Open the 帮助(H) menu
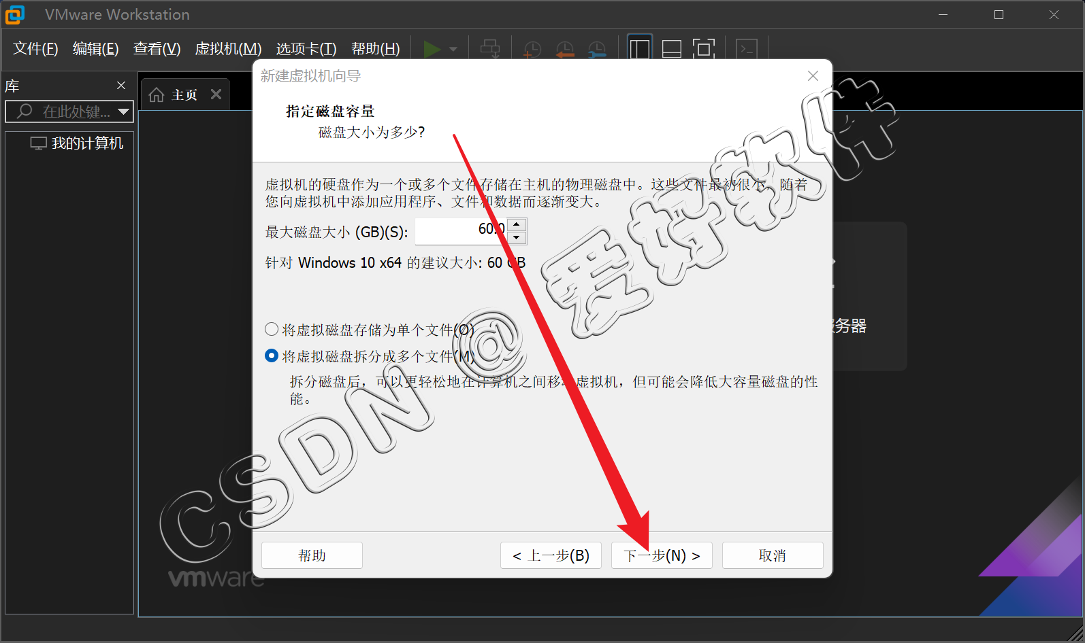This screenshot has height=643, width=1085. 375,49
